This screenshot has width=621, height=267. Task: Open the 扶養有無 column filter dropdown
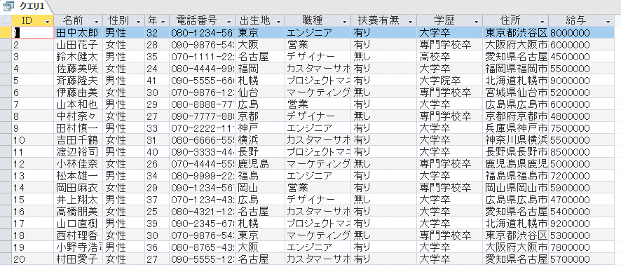pyautogui.click(x=411, y=21)
